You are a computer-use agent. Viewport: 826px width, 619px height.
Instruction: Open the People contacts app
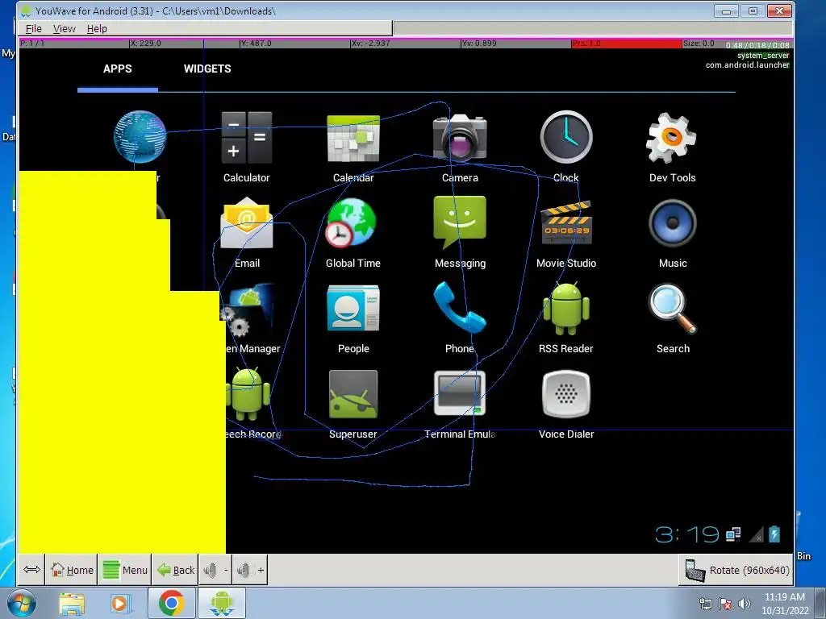tap(353, 309)
